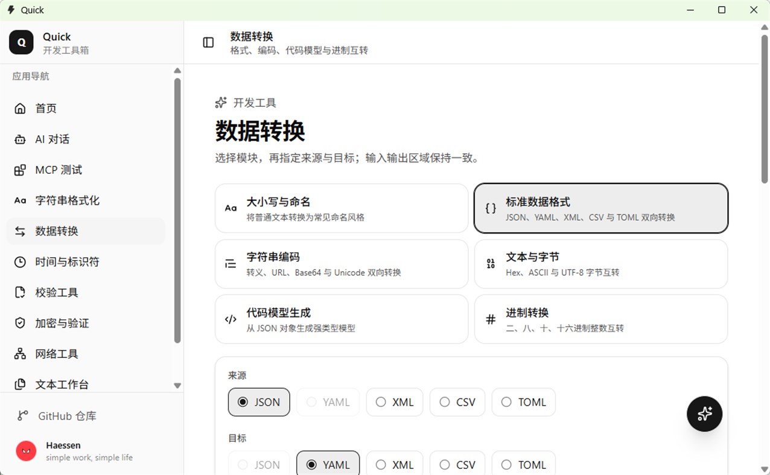Click the home icon beside 首页
The height and width of the screenshot is (475, 770).
tap(20, 109)
